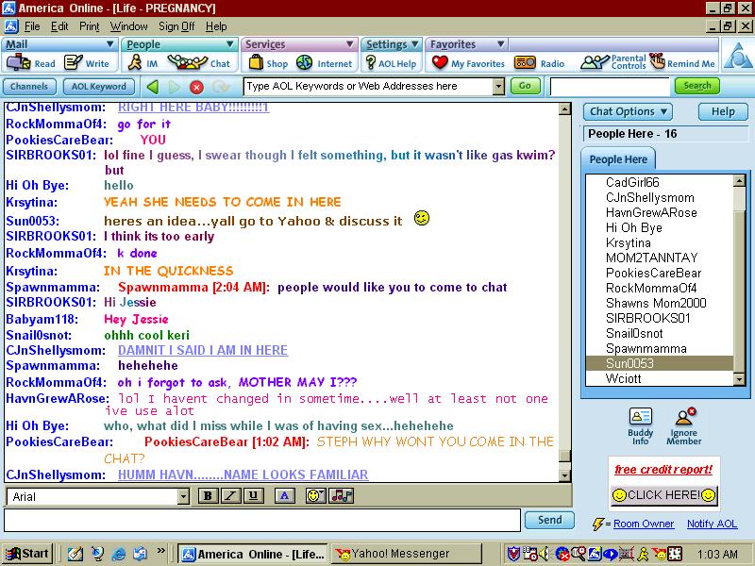This screenshot has height=566, width=755.
Task: Expand the Services dropdown
Action: (x=350, y=44)
